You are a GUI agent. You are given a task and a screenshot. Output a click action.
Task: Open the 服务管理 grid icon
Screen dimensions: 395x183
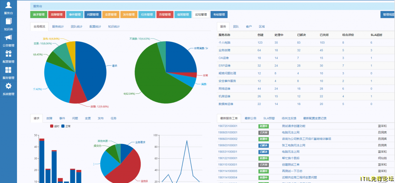click(x=8, y=70)
